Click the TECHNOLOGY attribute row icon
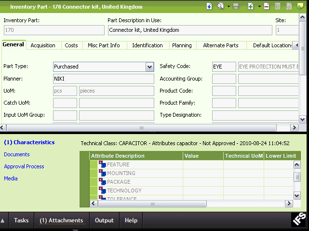The width and height of the screenshot is (309, 231). (x=102, y=190)
